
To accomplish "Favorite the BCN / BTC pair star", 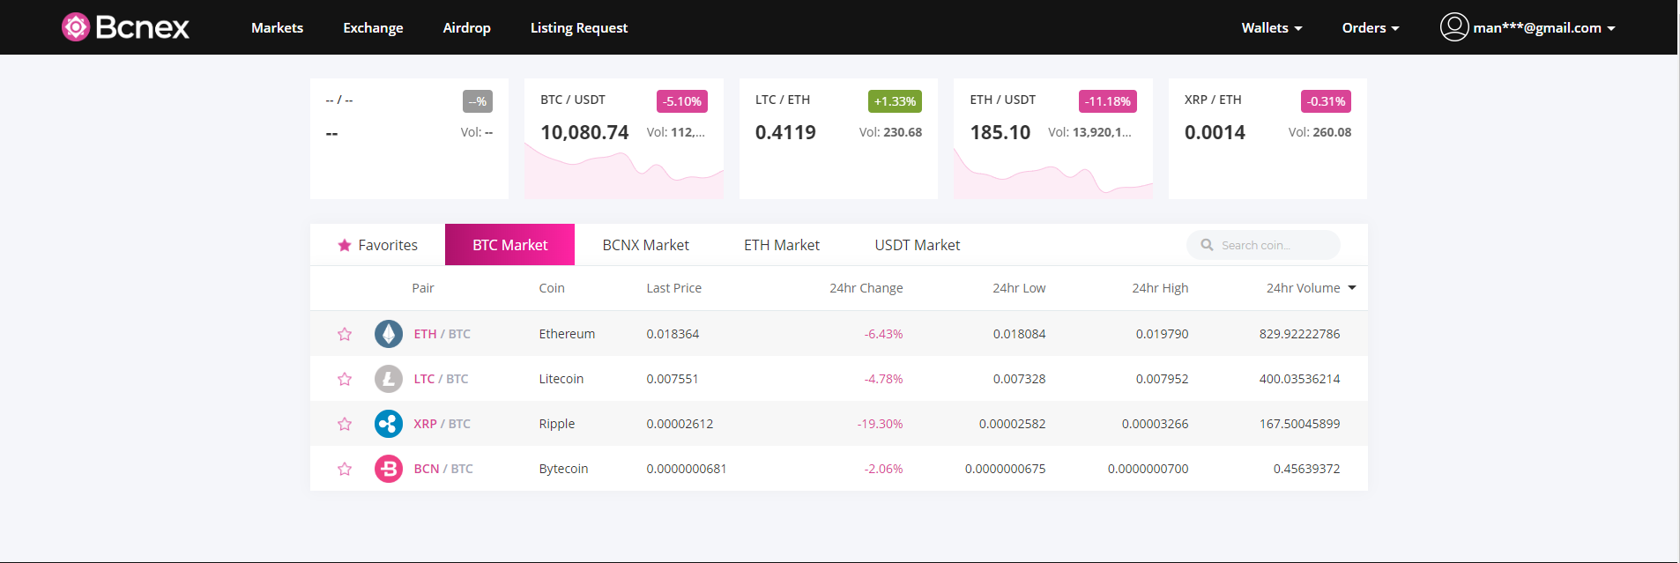I will tap(345, 469).
